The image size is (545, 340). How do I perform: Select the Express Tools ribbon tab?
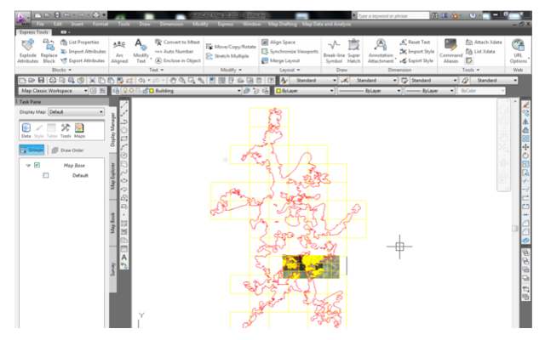[34, 32]
